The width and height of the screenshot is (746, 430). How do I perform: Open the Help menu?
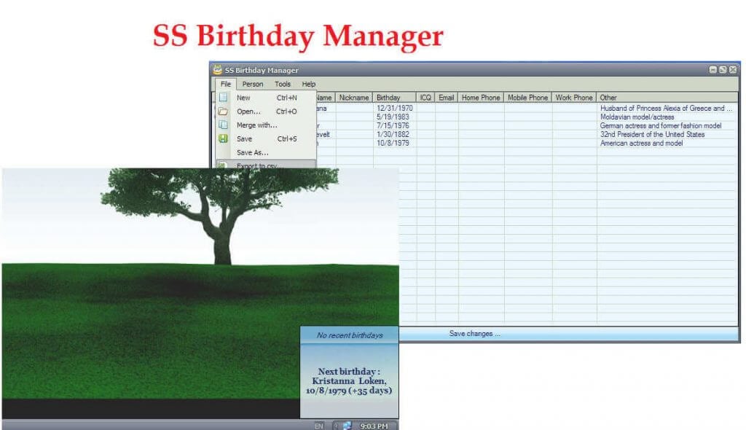[x=308, y=84]
